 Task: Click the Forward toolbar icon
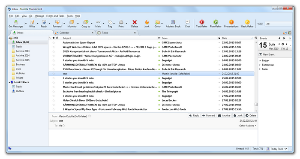click(x=57, y=22)
